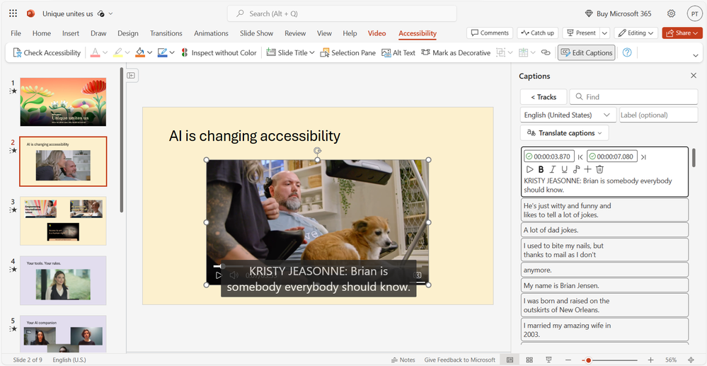This screenshot has width=707, height=366.
Task: Toggle the Edit Captions button off
Action: pos(586,53)
